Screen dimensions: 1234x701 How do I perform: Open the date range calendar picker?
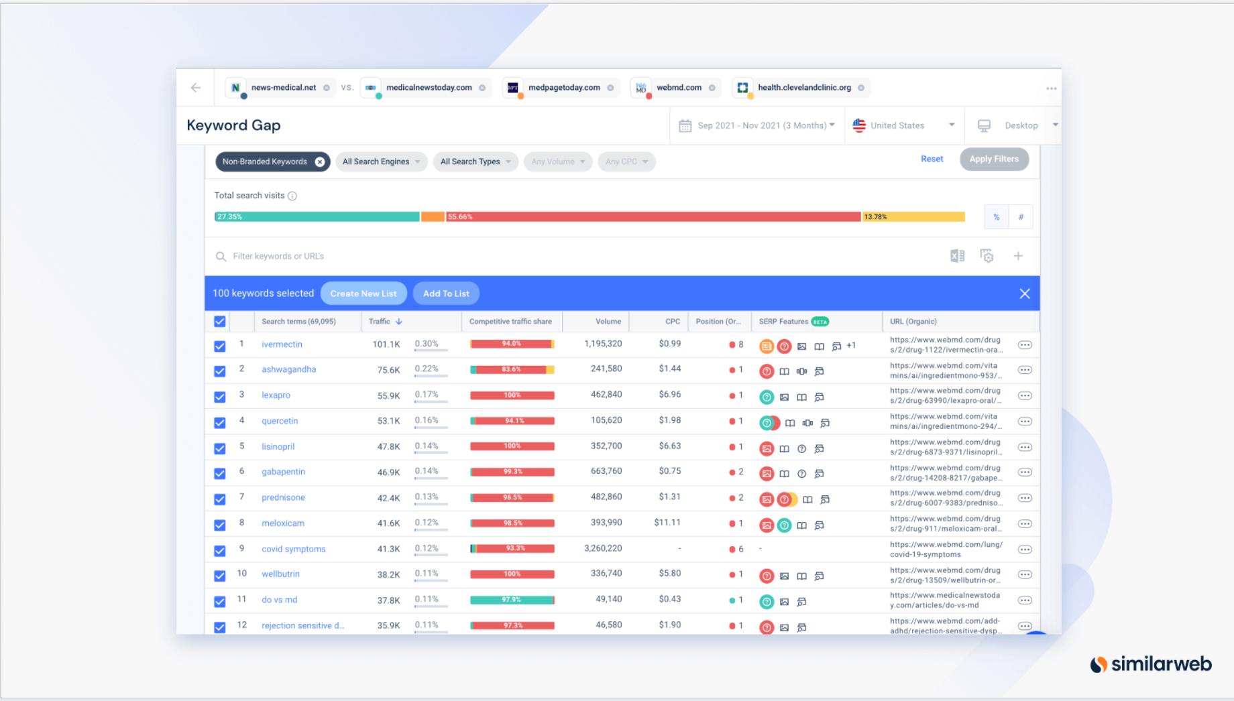(756, 125)
